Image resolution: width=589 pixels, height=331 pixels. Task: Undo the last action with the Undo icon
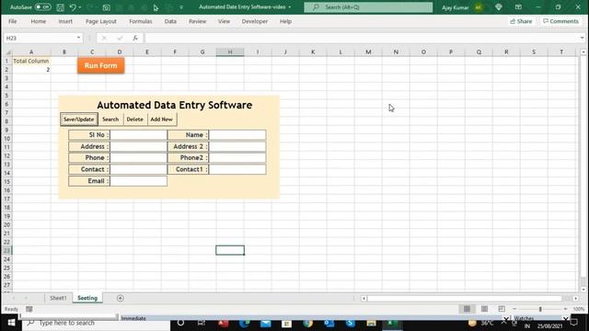point(73,7)
